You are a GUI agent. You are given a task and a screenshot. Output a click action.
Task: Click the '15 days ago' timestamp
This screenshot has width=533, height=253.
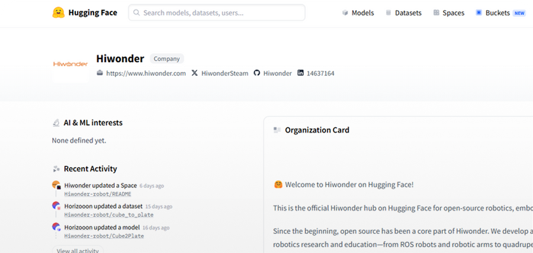click(x=159, y=206)
